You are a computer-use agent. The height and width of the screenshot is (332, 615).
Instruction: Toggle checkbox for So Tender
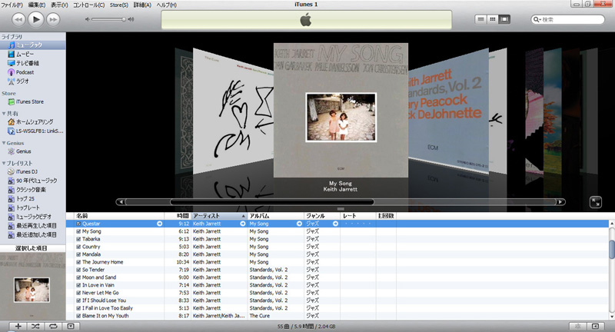[79, 270]
